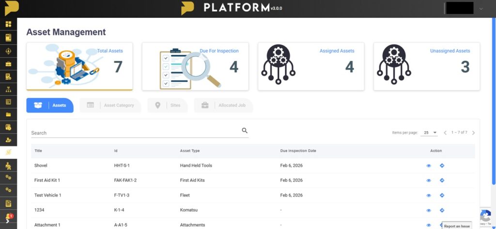Click the search magnifier icon
Viewport: 496px width, 229px height.
click(245, 130)
